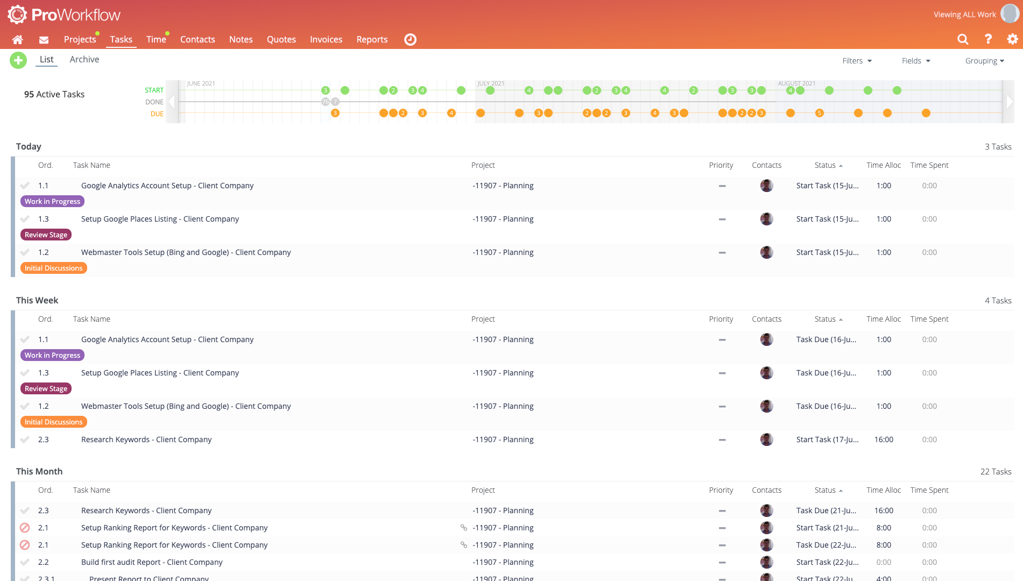Open contact avatar for This Week's Research Keywords task
Image resolution: width=1023 pixels, height=581 pixels.
(767, 440)
